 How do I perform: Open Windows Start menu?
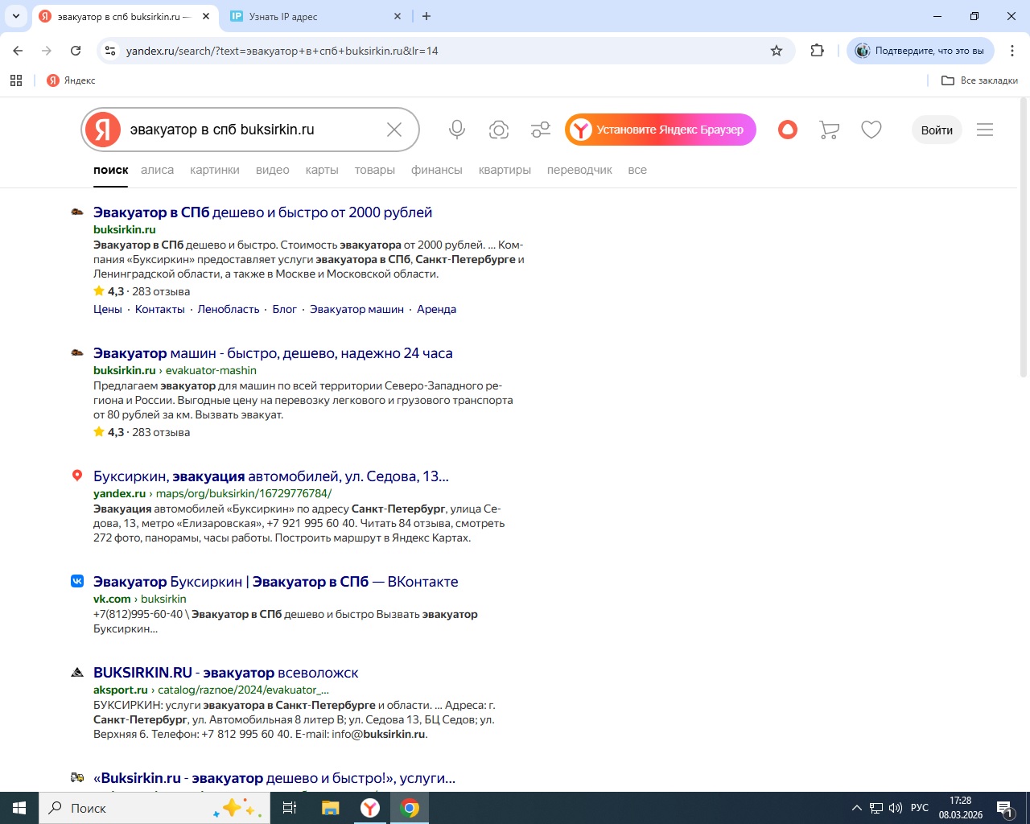pyautogui.click(x=19, y=808)
